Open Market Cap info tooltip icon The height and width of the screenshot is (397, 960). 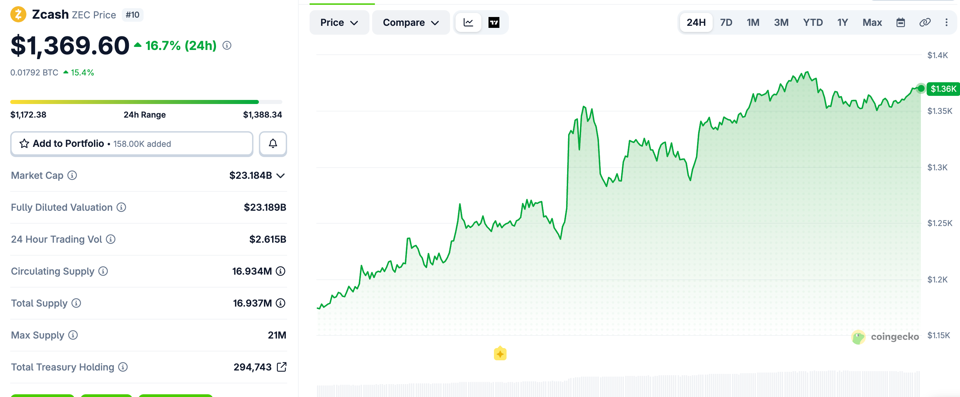(x=72, y=175)
